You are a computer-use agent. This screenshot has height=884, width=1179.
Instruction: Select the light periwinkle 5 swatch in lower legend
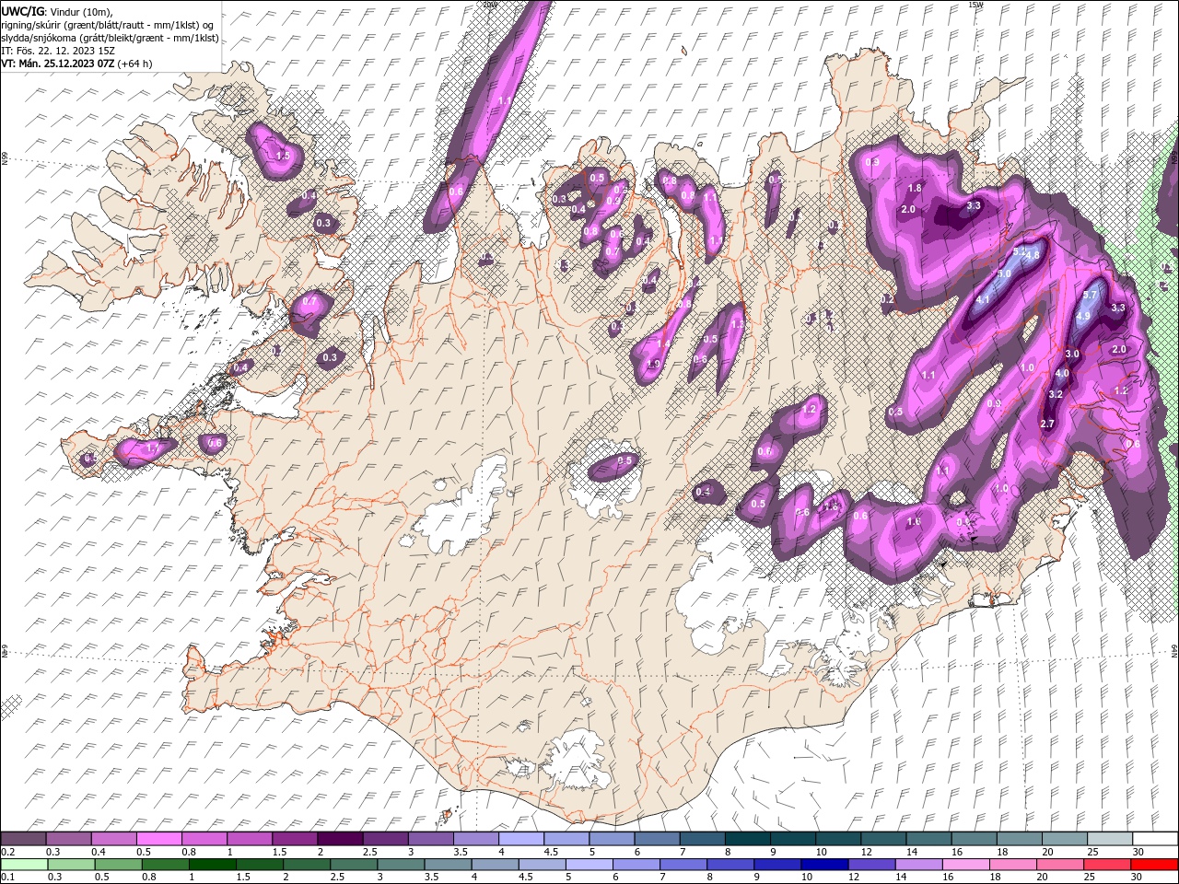(x=588, y=865)
